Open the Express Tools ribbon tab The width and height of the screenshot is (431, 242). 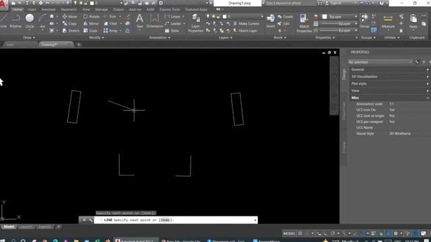point(170,9)
